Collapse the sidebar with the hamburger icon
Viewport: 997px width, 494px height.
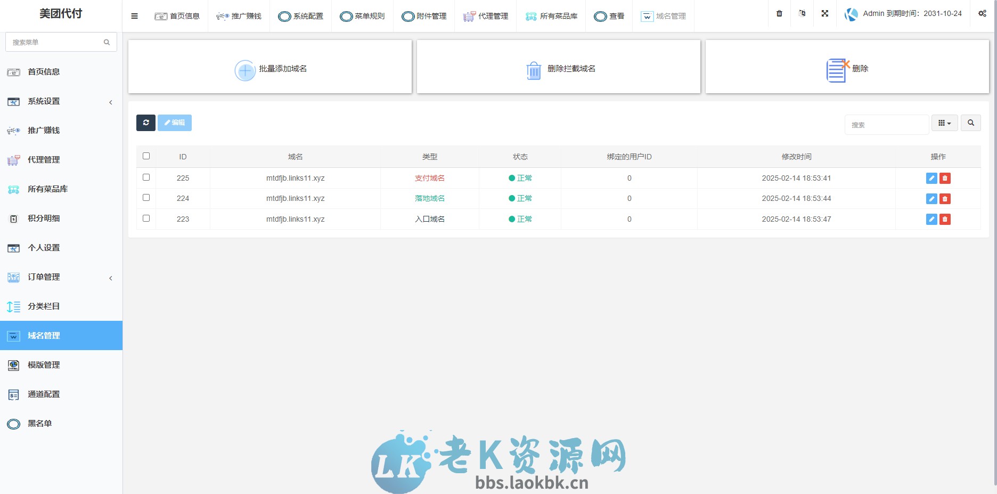click(134, 16)
